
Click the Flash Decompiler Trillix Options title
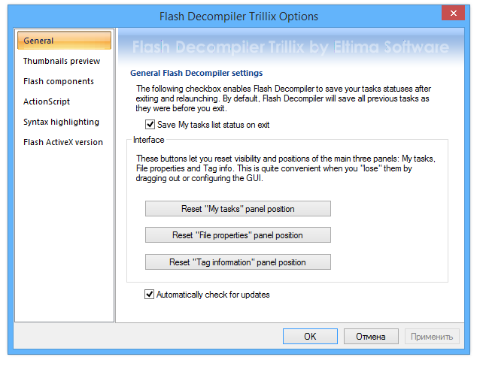pos(238,16)
